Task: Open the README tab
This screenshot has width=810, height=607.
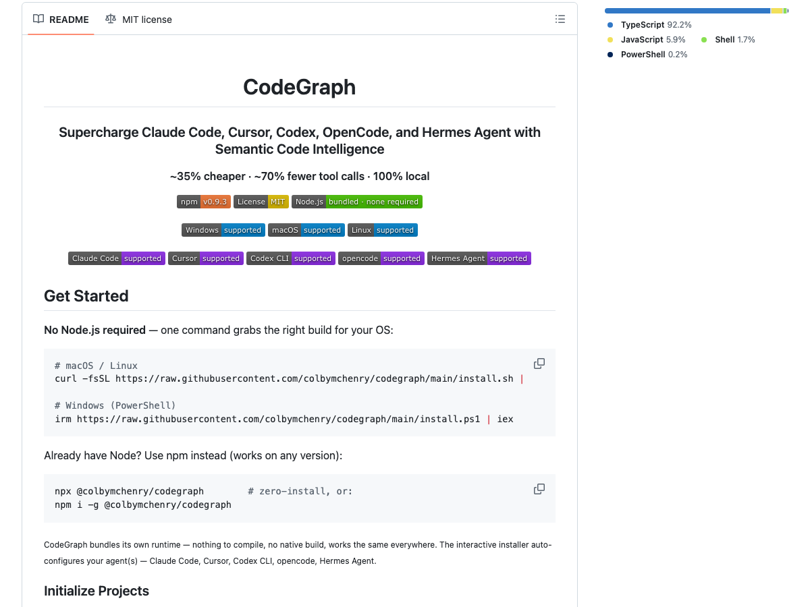Action: tap(61, 20)
